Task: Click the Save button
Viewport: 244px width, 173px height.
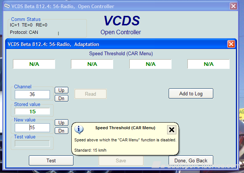Action: (x=121, y=160)
